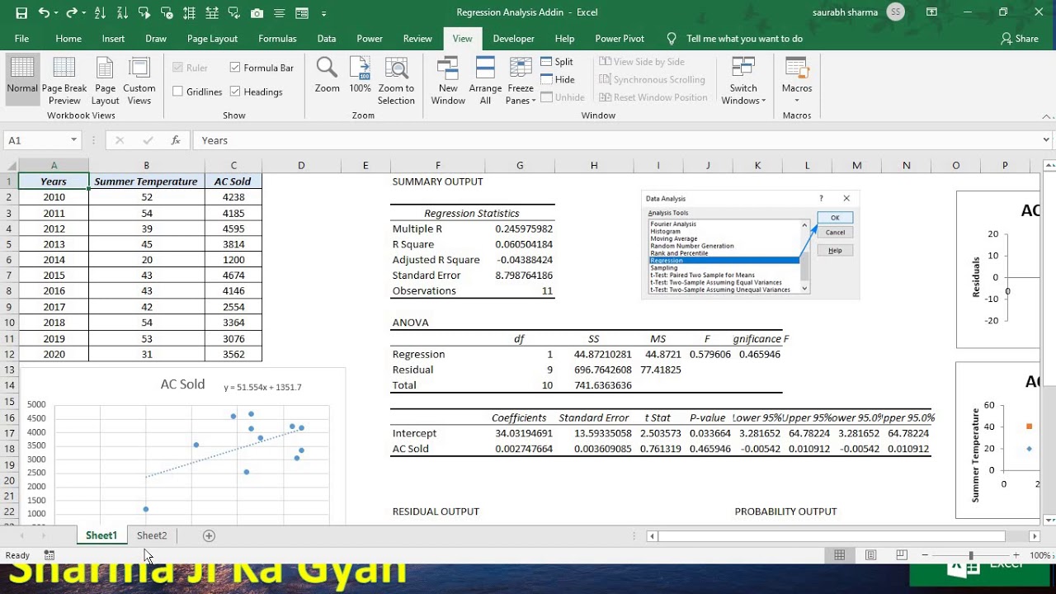The width and height of the screenshot is (1056, 594).
Task: Click the formula bar input
Action: click(615, 140)
